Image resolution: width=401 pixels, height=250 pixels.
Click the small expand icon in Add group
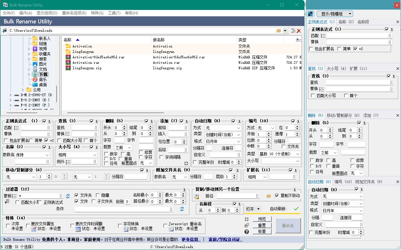(186, 163)
